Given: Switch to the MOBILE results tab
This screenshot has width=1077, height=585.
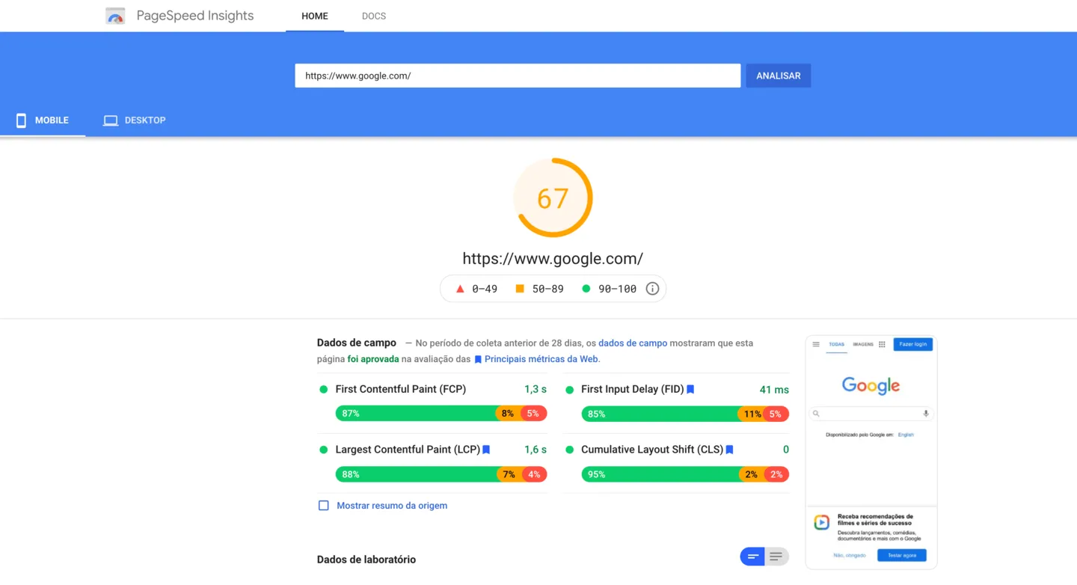Looking at the screenshot, I should point(43,120).
